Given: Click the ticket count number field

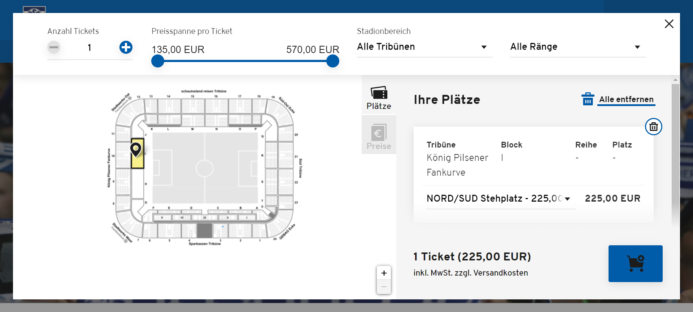Looking at the screenshot, I should (90, 48).
